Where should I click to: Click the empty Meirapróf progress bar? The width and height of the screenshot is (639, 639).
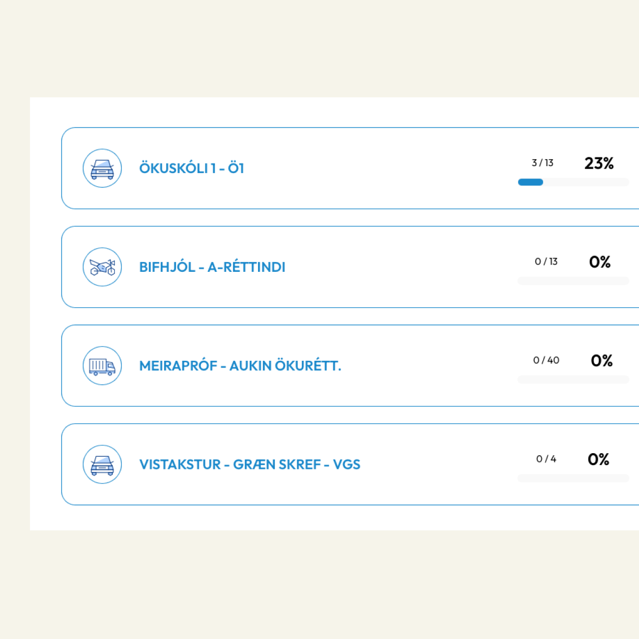573,380
